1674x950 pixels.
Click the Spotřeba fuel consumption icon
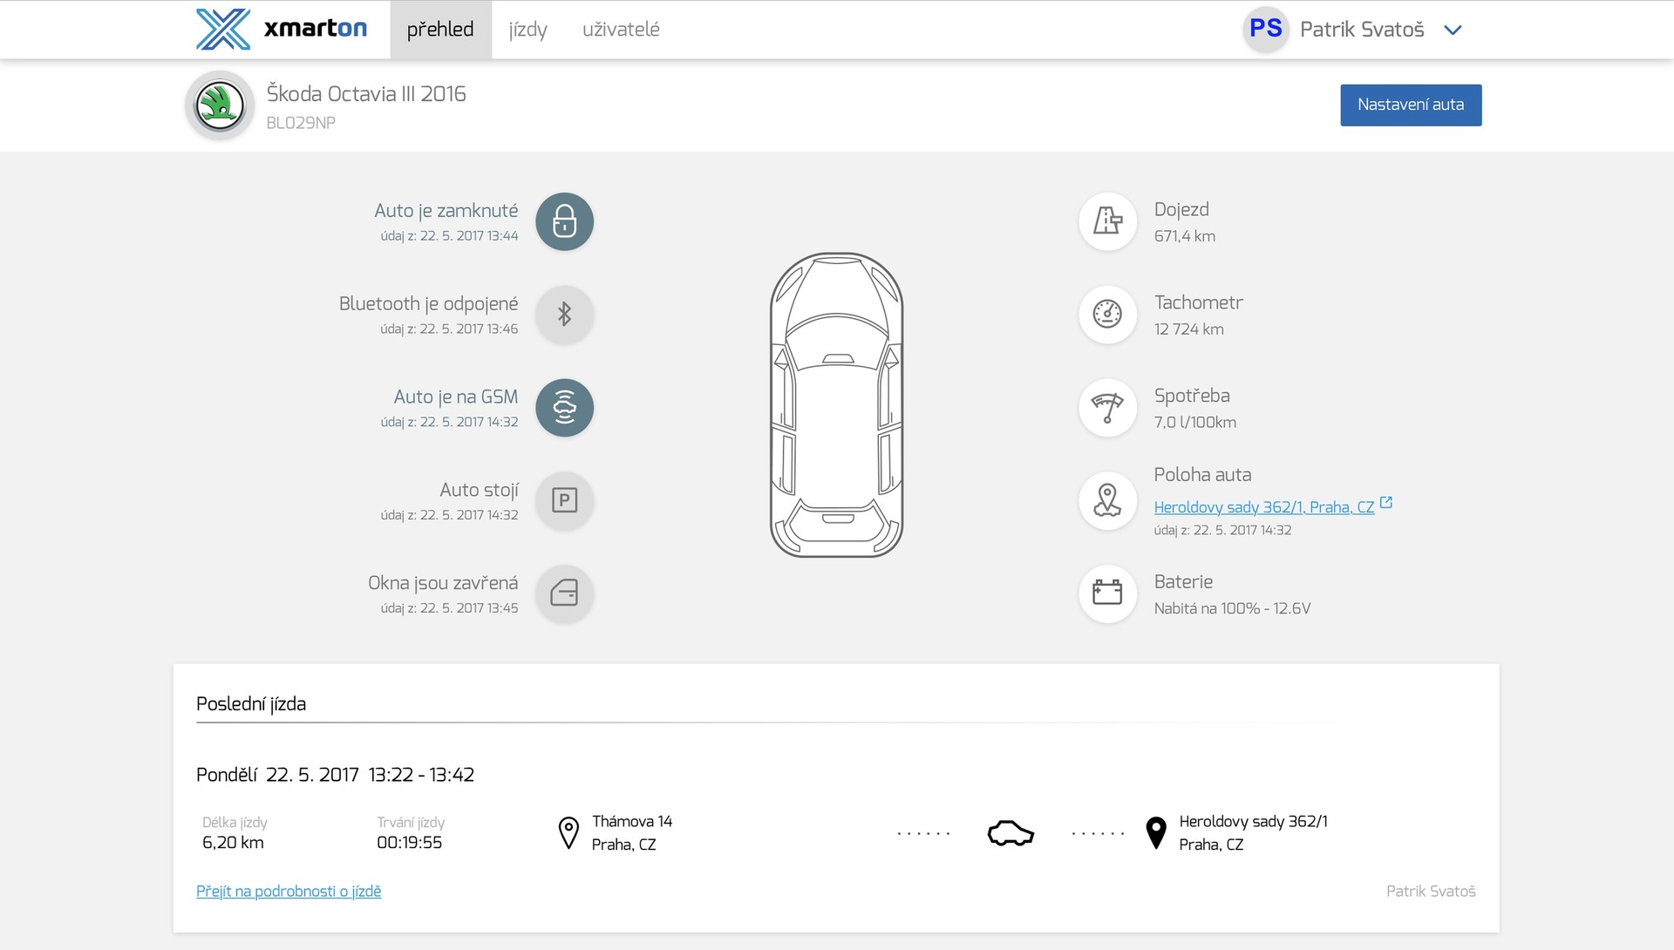(x=1107, y=408)
